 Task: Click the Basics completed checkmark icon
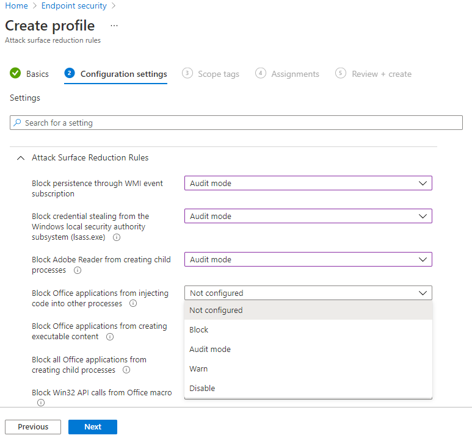coord(15,74)
